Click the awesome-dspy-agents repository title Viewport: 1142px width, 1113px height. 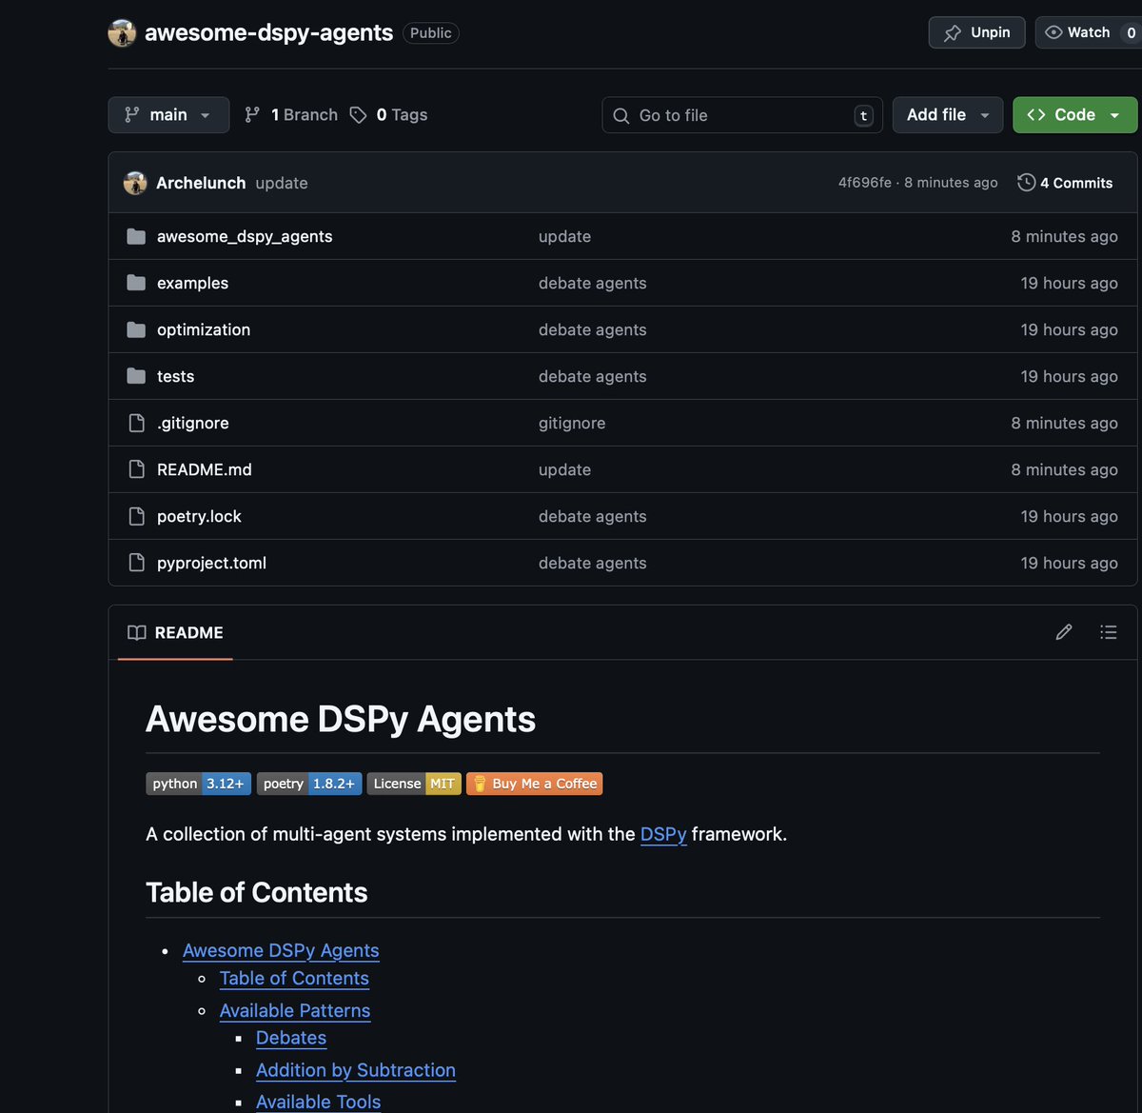268,32
